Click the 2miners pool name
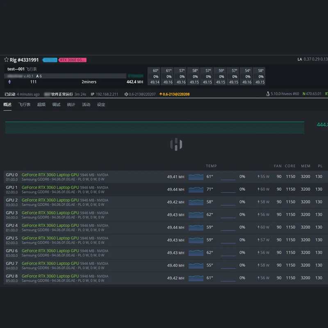The image size is (328, 328). tap(89, 82)
